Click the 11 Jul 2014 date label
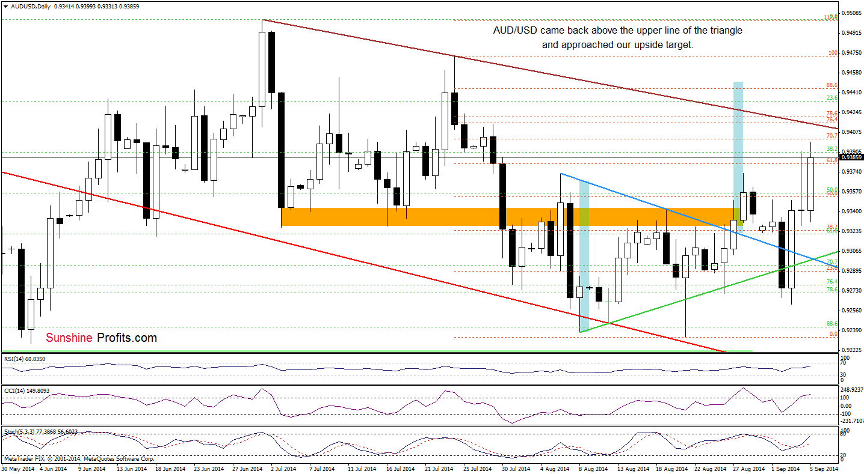Viewport: 864px width, 474px height. [362, 469]
